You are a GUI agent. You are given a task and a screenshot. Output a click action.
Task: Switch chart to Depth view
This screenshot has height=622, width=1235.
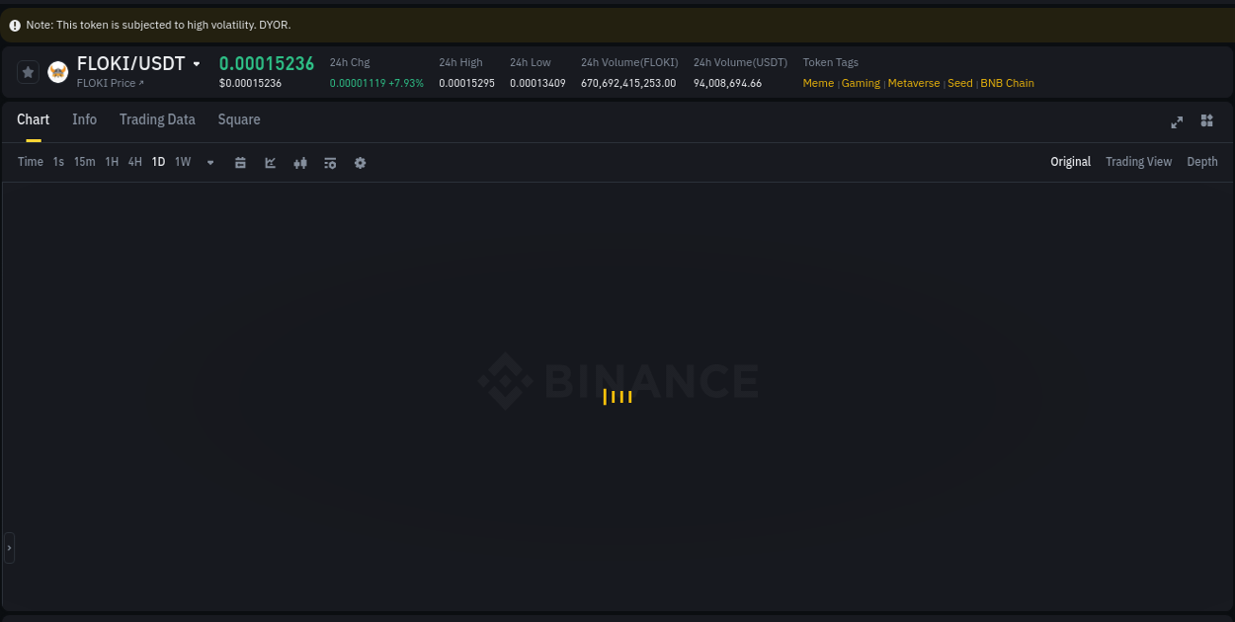1202,161
